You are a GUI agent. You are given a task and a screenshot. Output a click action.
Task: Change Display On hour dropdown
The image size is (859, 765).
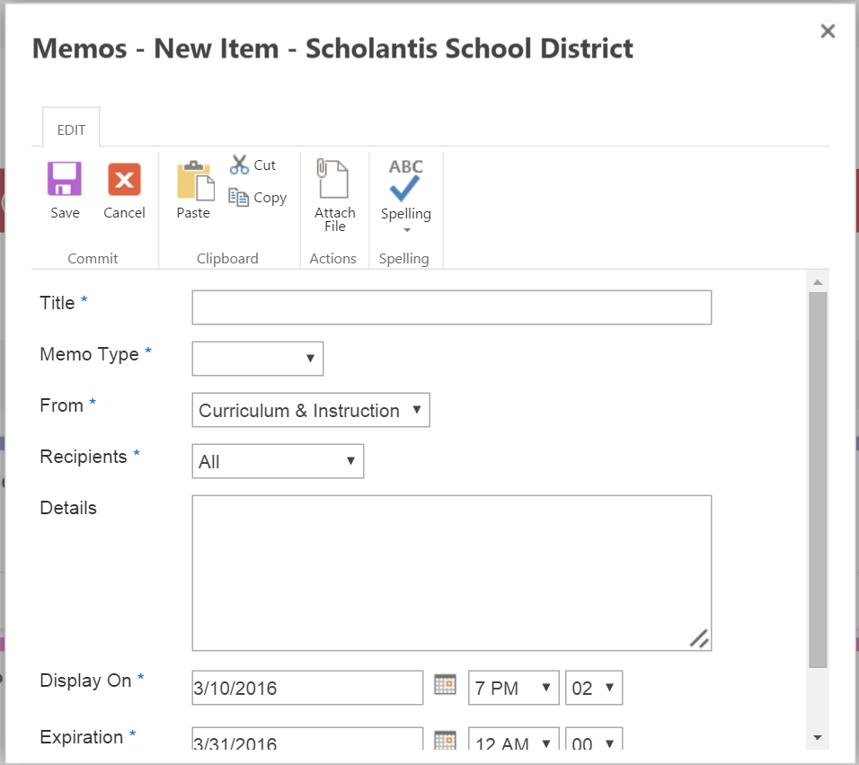(x=514, y=689)
